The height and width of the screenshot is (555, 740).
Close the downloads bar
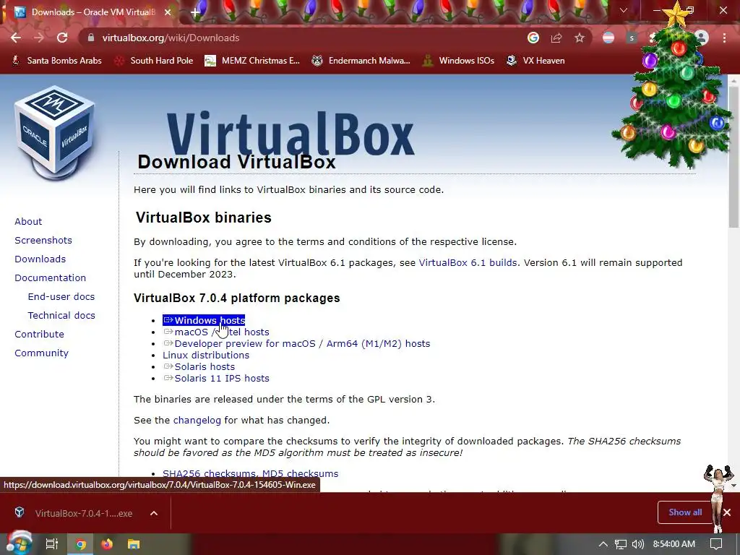click(727, 512)
